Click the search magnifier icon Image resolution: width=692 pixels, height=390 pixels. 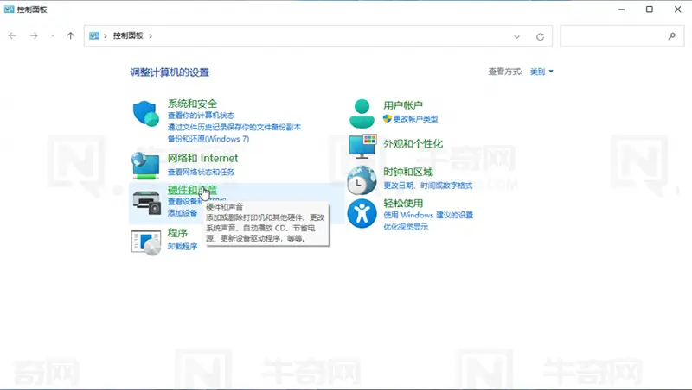(x=672, y=36)
